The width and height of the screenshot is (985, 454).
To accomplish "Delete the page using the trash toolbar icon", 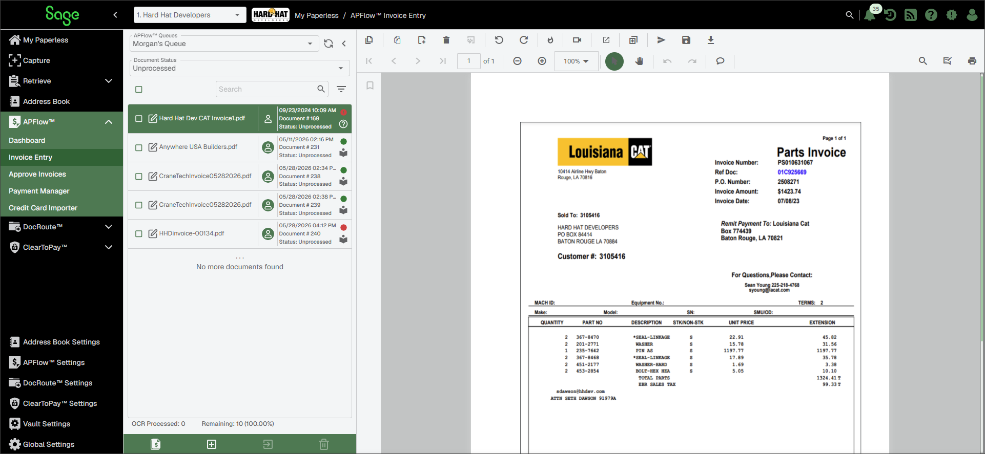I will tap(446, 40).
